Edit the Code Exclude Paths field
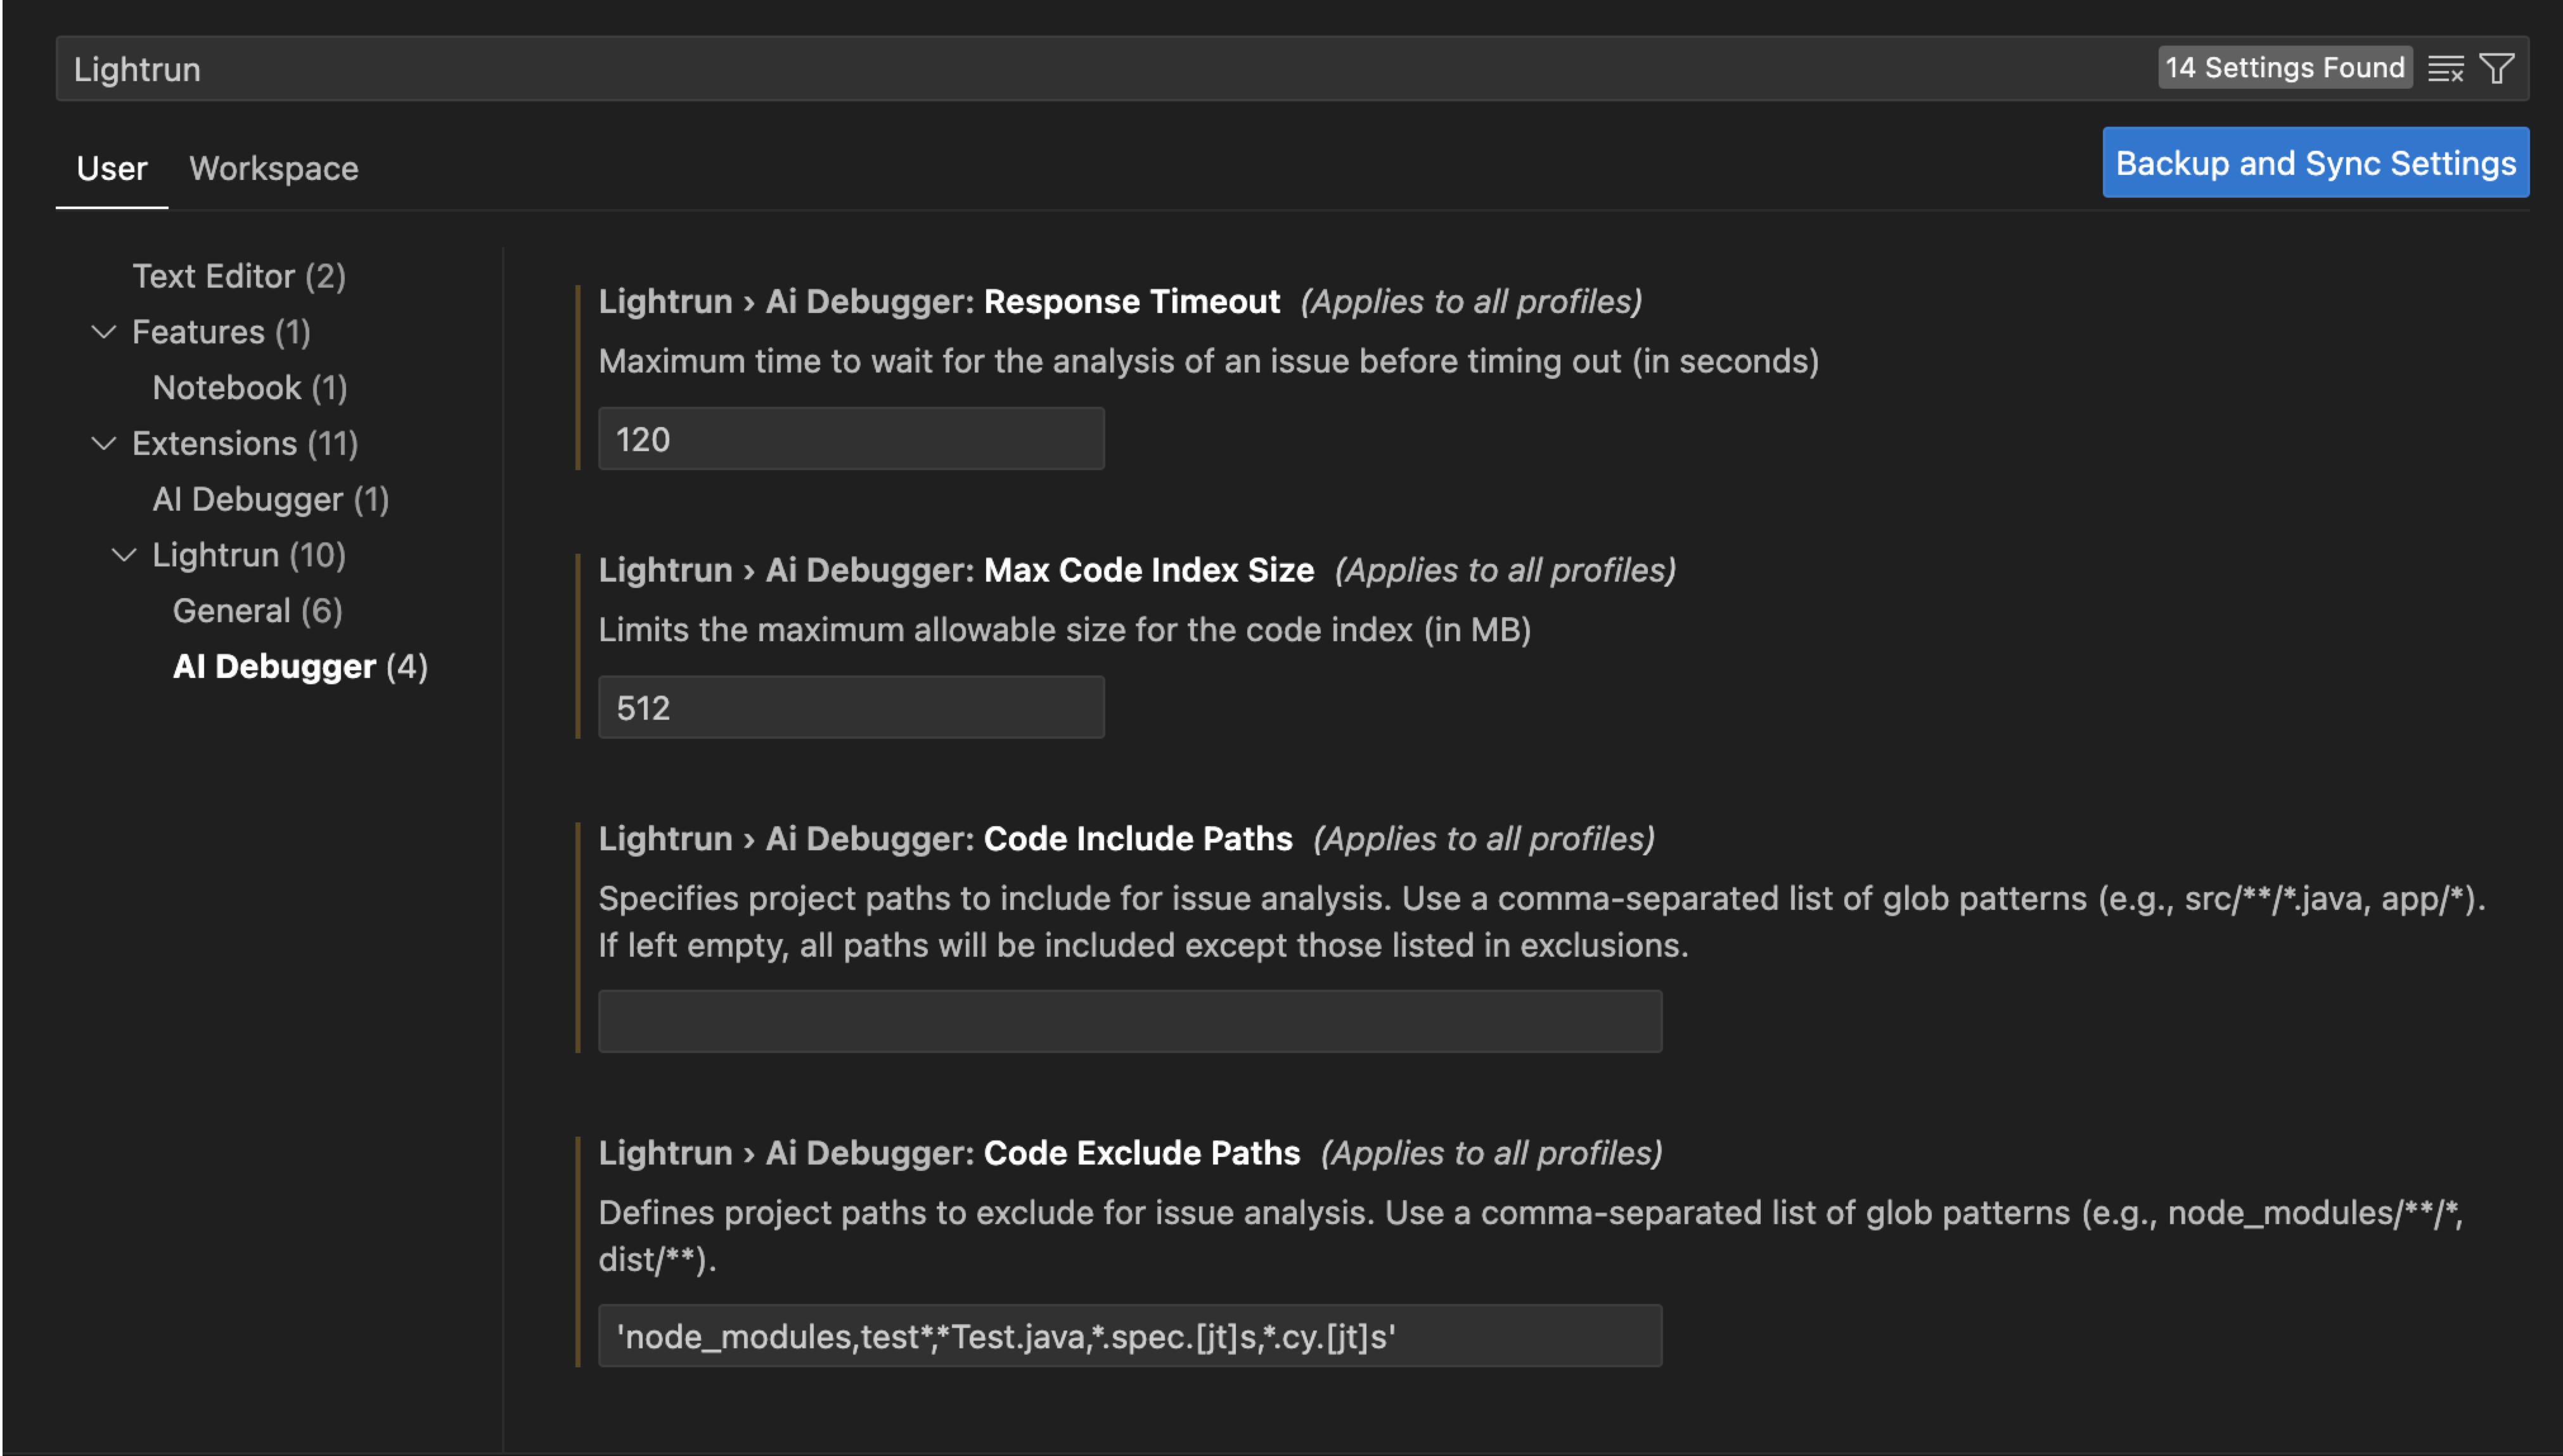 pos(1129,1336)
